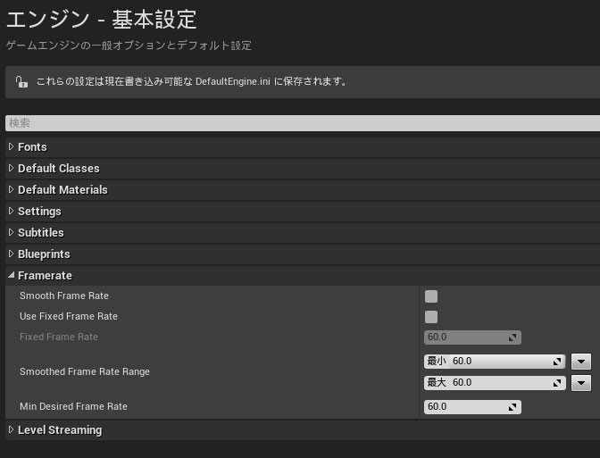Click the Smoothed Frame Rate Range label
The image size is (600, 458).
point(85,372)
